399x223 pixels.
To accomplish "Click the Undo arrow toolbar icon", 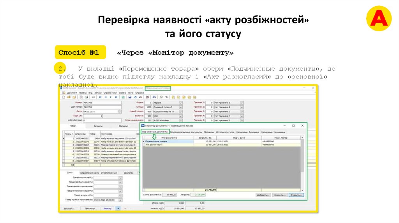I will click(x=135, y=97).
